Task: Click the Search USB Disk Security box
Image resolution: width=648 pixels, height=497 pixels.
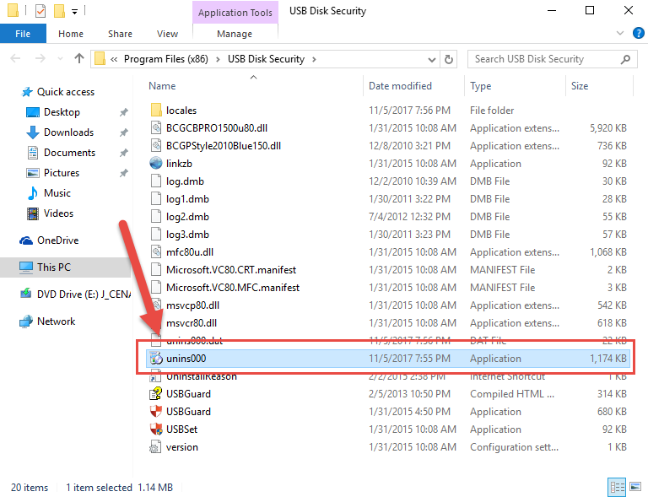Action: pos(552,59)
